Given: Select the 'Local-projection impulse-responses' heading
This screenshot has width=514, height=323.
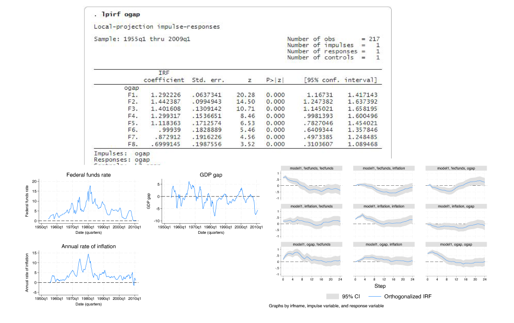Looking at the screenshot, I should point(157,26).
